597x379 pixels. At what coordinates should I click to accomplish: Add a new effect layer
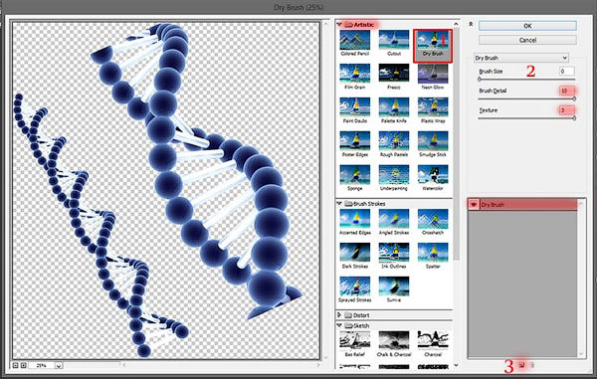(522, 364)
